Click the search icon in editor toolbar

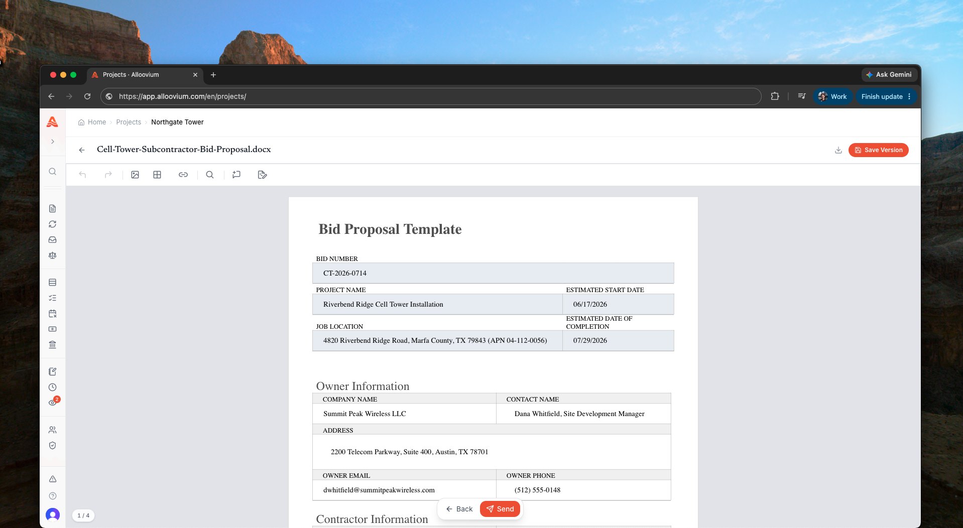210,175
